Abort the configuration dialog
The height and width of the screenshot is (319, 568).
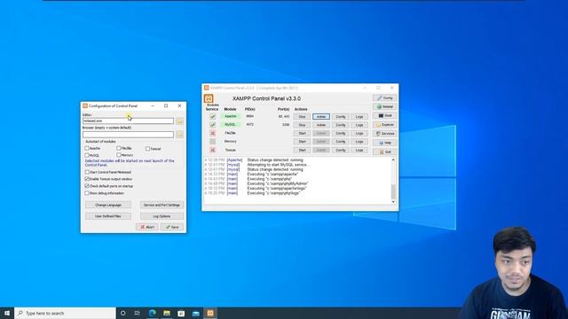pos(147,227)
